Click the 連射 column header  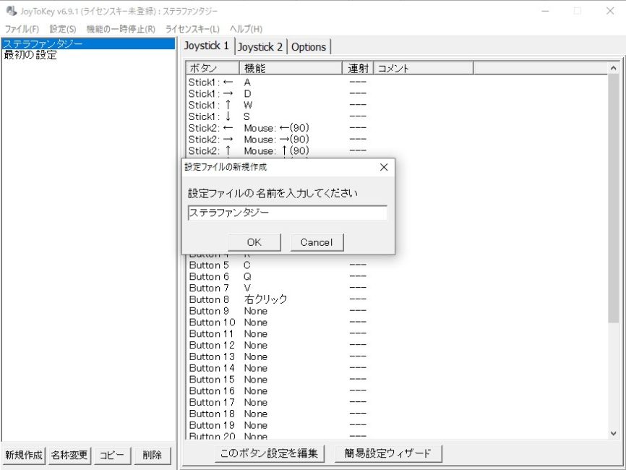(358, 68)
